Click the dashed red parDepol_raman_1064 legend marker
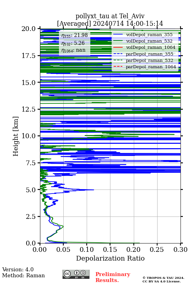Image resolution: width=190 pixels, height=286 pixels. click(118, 67)
